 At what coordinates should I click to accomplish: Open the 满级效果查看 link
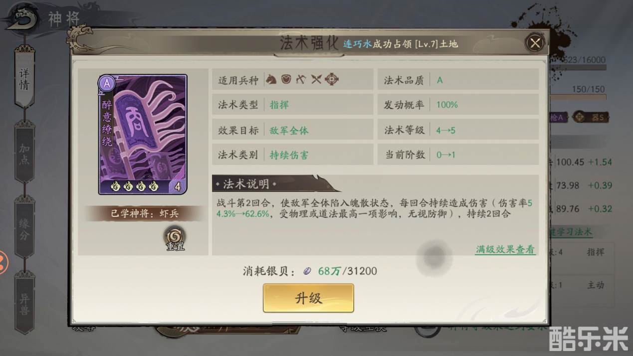pos(505,249)
